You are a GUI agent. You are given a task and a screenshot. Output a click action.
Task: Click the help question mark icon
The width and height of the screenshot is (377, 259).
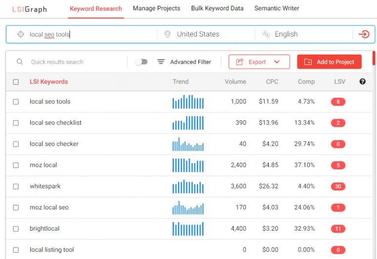(x=362, y=82)
